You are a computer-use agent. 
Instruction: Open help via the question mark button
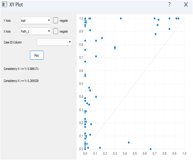(169, 4)
